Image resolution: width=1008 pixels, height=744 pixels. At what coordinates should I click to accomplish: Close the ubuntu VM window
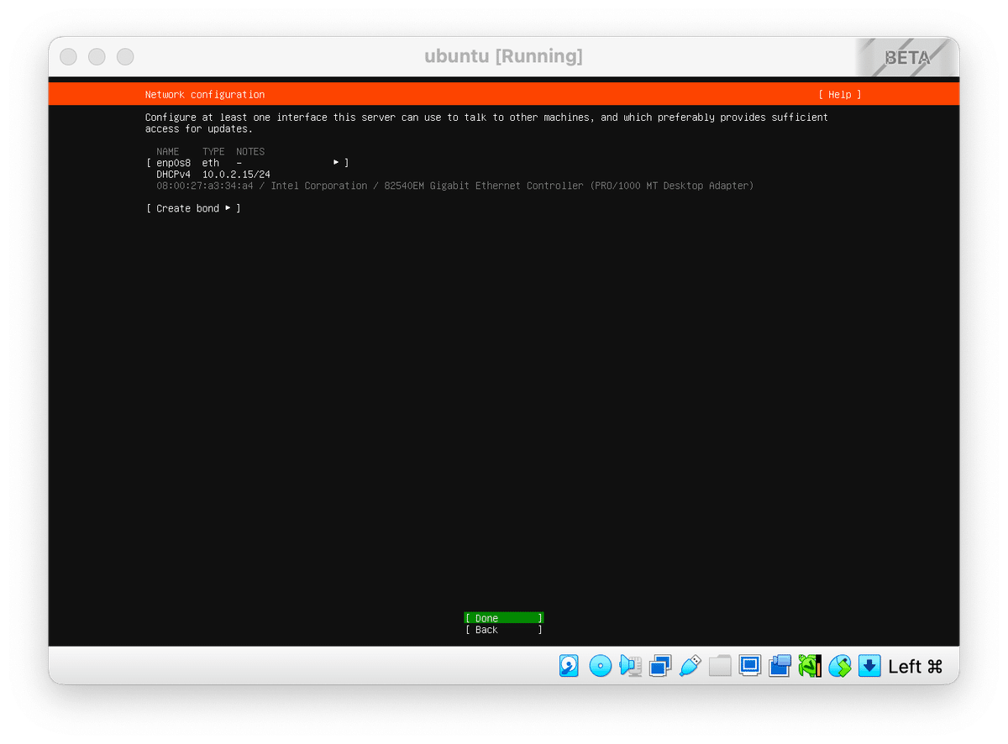click(x=69, y=56)
